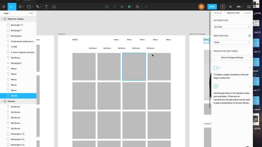The width and height of the screenshot is (262, 147).
Task: Select the Rectangle 6.13 layer
Action: click(x=18, y=145)
